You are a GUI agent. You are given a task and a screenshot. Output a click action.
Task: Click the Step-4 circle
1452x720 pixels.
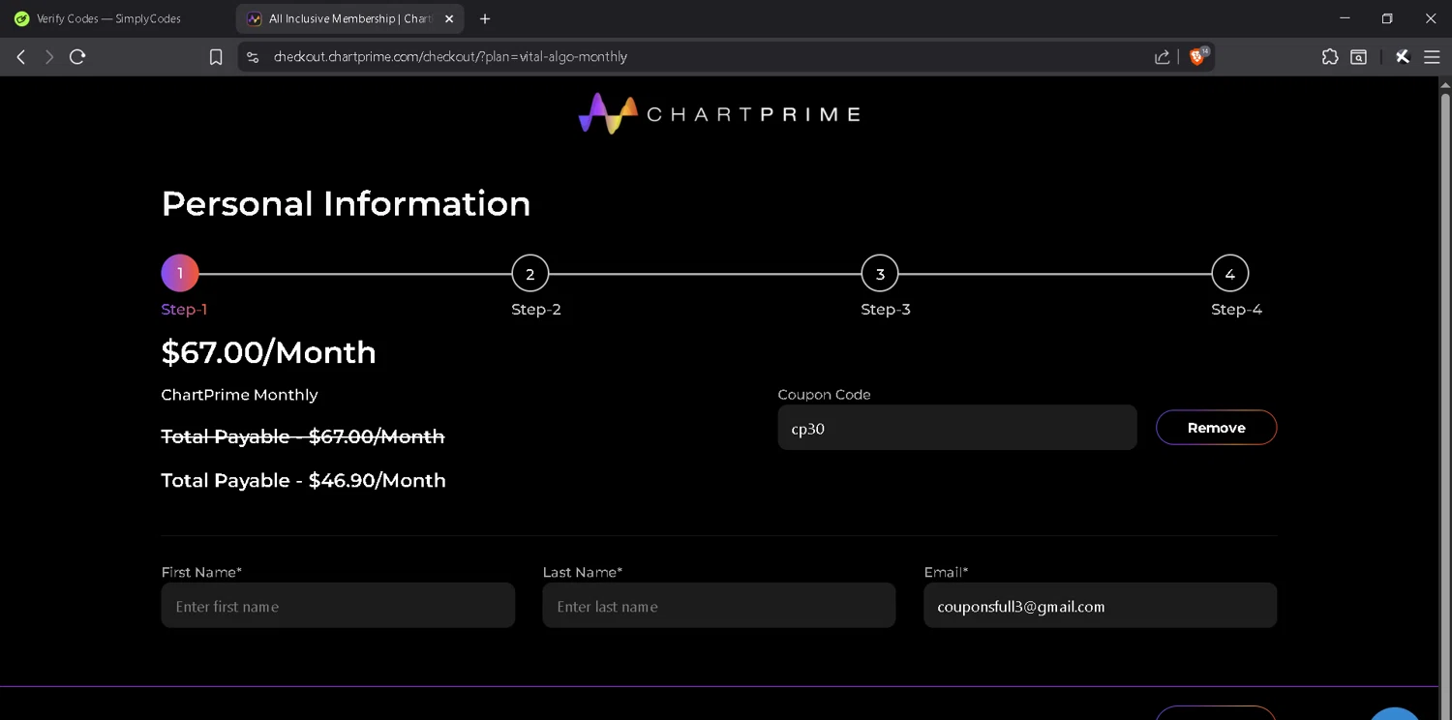(1229, 274)
